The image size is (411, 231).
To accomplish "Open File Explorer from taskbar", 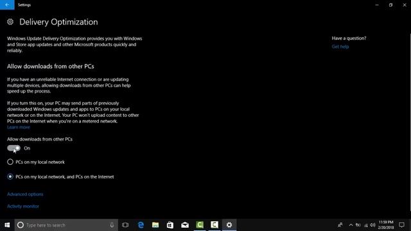I will click(x=155, y=225).
